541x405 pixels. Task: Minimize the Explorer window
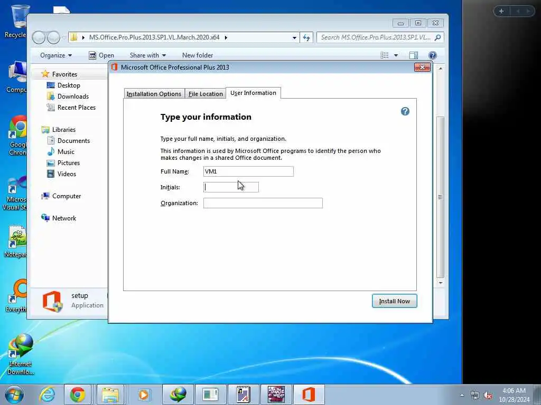(400, 23)
